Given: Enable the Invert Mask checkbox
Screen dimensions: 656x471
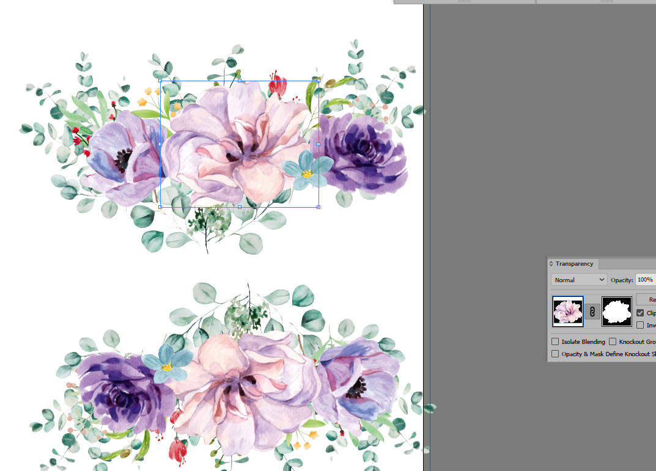Looking at the screenshot, I should [640, 325].
